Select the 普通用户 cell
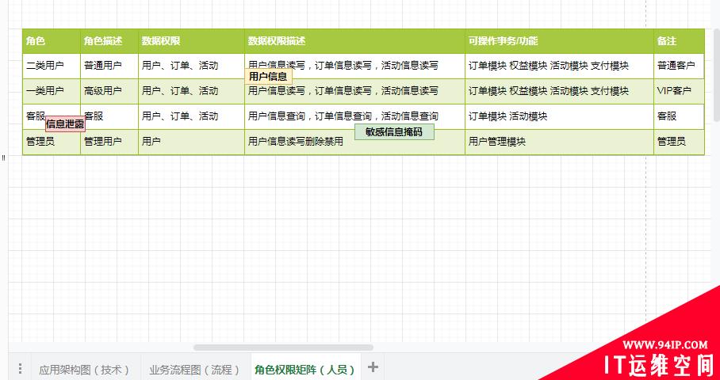The height and width of the screenshot is (380, 720). (x=109, y=66)
